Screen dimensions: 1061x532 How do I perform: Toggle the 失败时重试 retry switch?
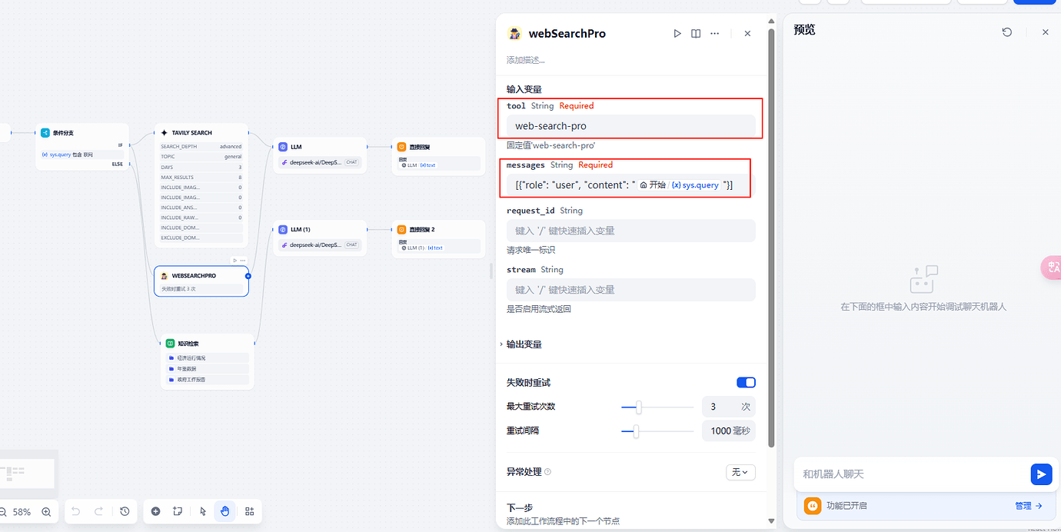click(x=746, y=383)
